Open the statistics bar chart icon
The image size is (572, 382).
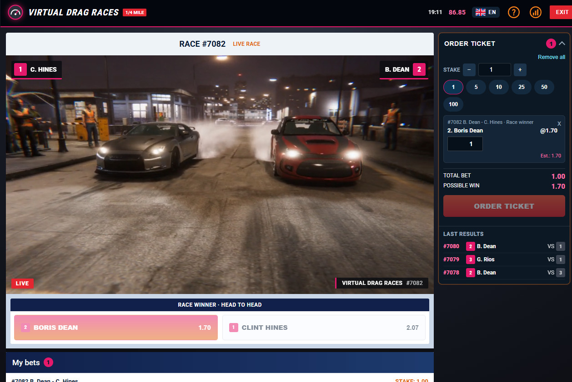536,12
